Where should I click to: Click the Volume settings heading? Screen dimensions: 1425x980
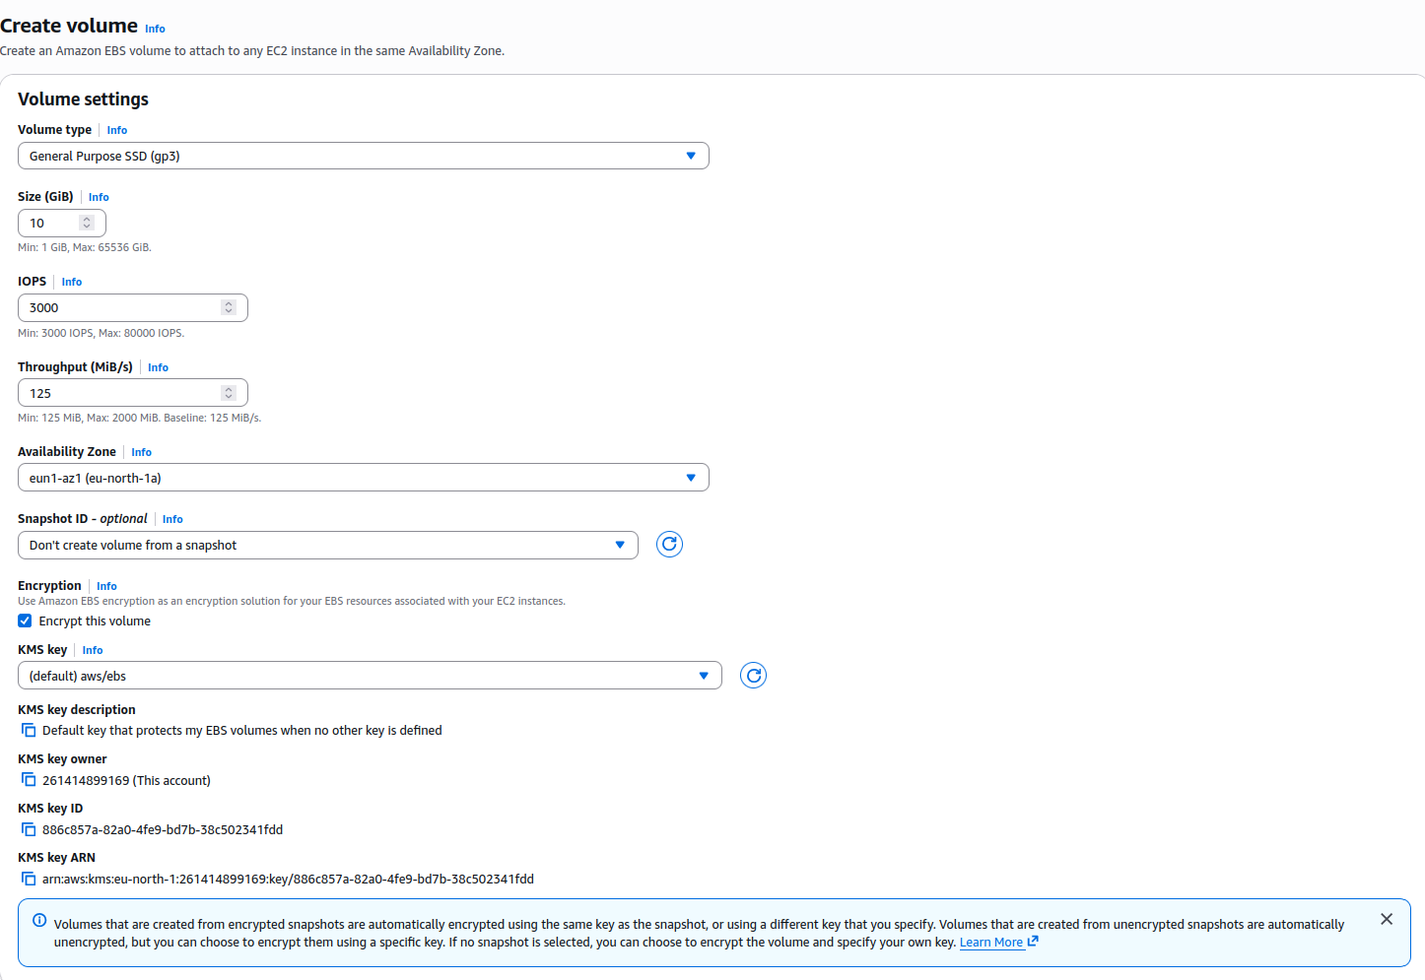pyautogui.click(x=83, y=99)
